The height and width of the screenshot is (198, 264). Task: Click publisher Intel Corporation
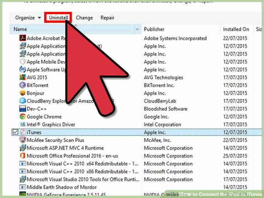162,125
